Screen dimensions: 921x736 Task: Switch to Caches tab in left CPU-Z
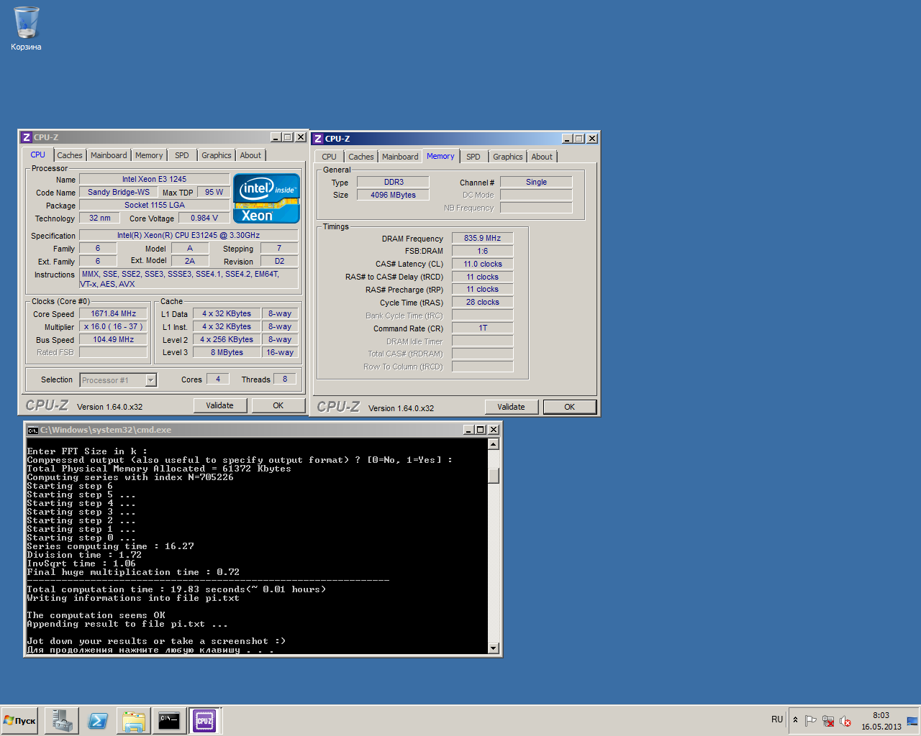(x=70, y=155)
